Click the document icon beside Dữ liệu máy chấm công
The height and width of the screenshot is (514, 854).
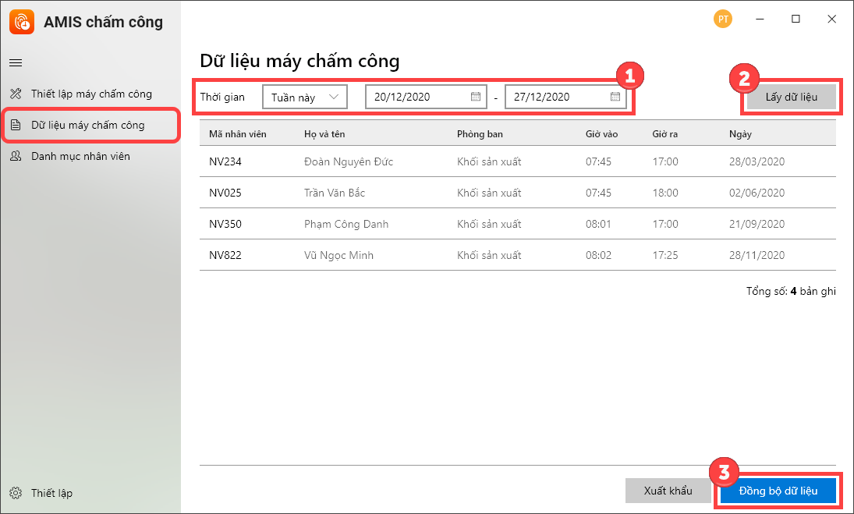tap(16, 126)
